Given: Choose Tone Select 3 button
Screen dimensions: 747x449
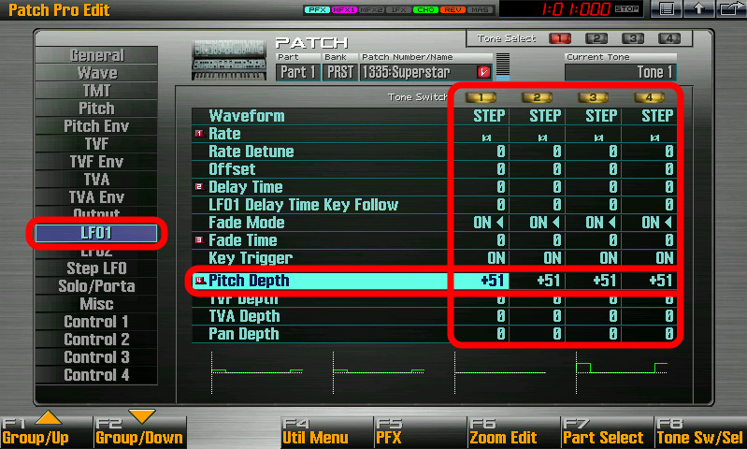Looking at the screenshot, I should [x=633, y=38].
